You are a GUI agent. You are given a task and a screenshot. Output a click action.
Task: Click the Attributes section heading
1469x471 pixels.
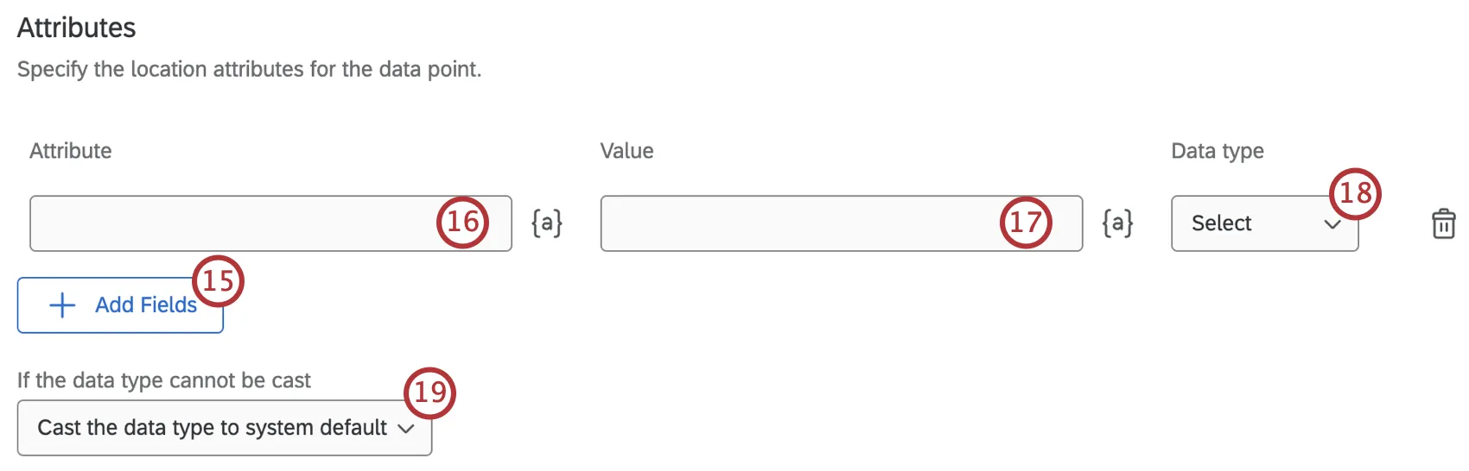pos(77,28)
